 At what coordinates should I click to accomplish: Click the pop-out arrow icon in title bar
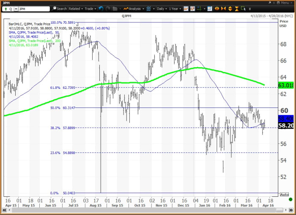pyautogui.click(x=270, y=3)
